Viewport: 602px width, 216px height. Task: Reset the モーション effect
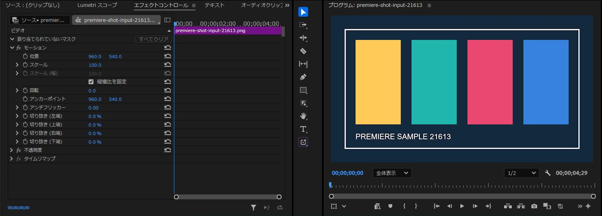[167, 48]
